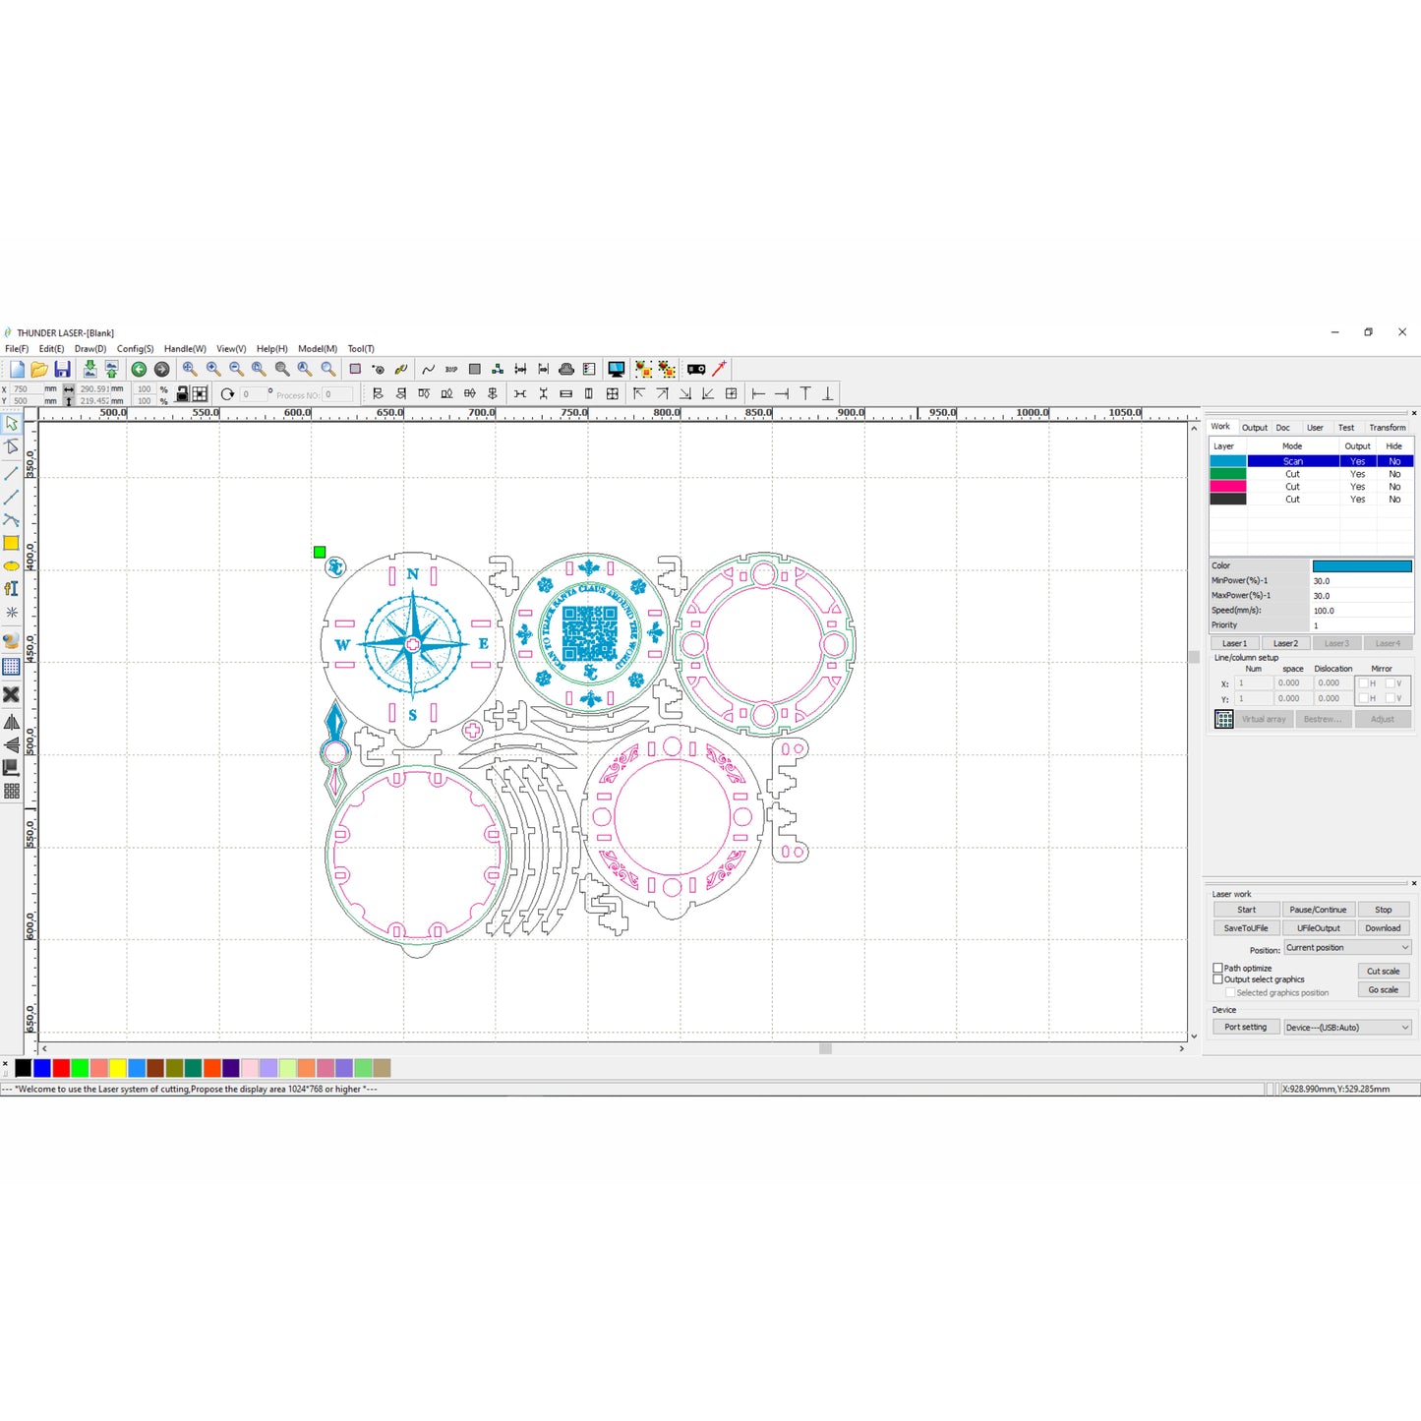Select the arrow pointer selection tool
The width and height of the screenshot is (1421, 1421).
point(11,424)
